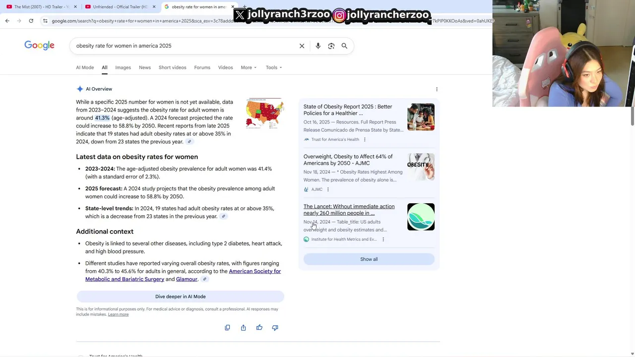Open the Tools dropdown
Viewport: 635px width, 357px height.
273,67
